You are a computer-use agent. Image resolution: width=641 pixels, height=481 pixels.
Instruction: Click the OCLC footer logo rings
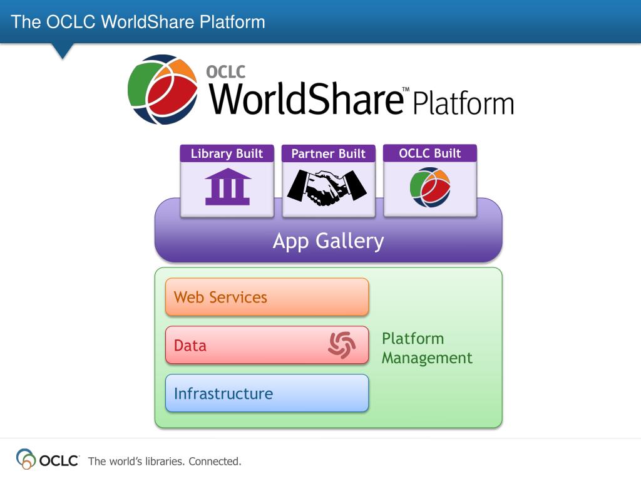tap(26, 459)
